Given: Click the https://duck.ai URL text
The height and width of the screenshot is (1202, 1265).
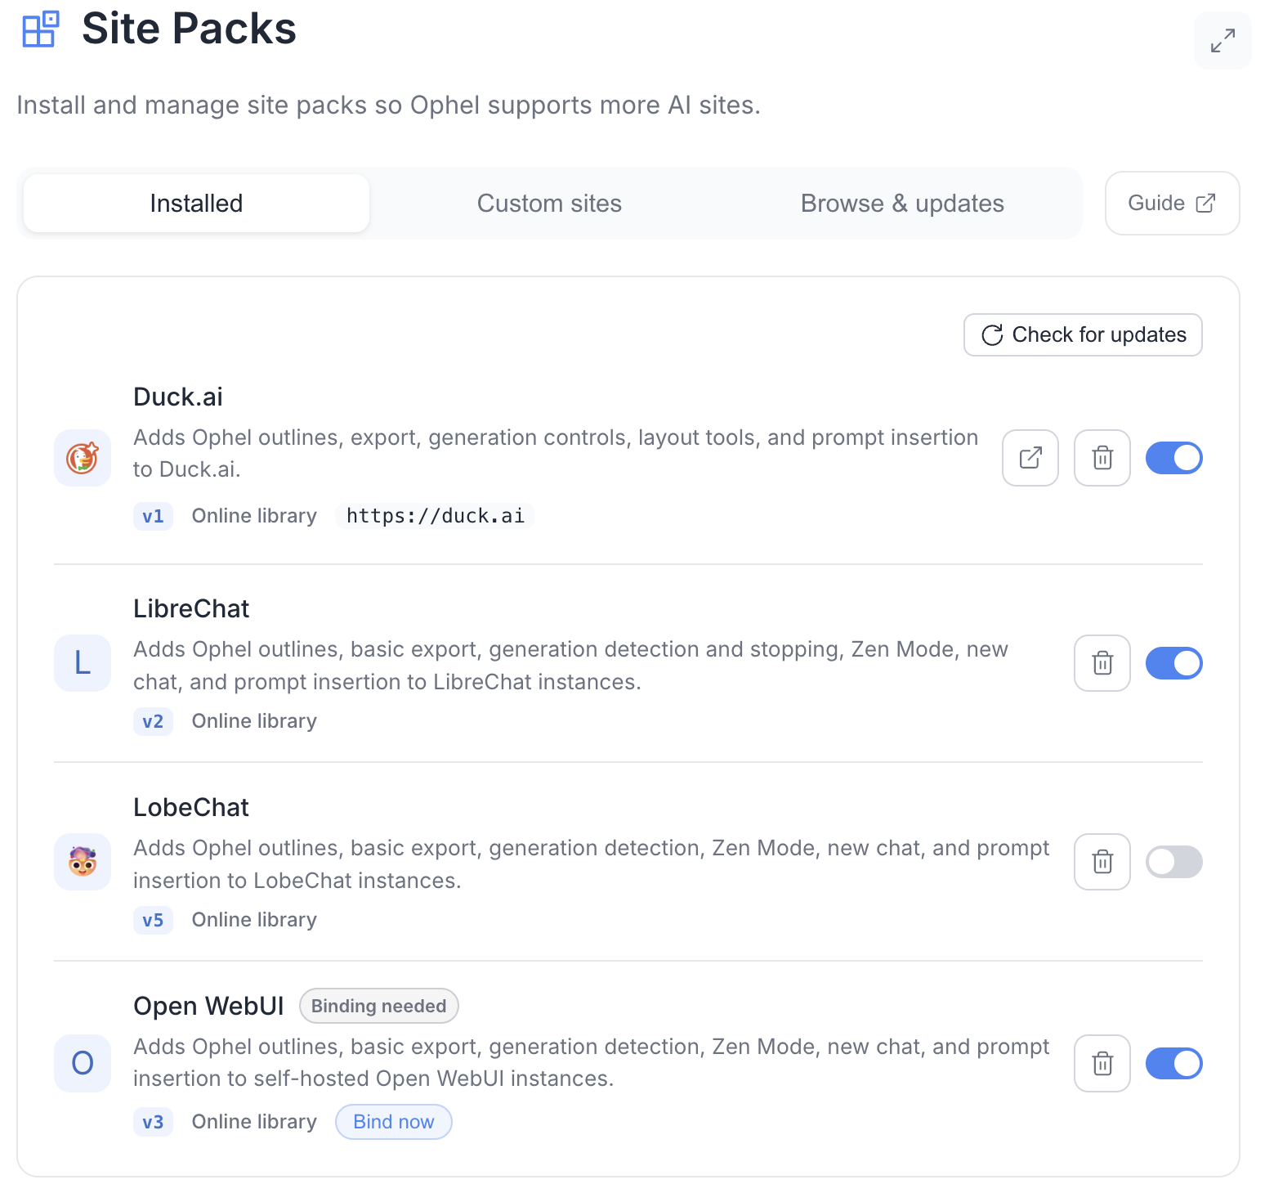Looking at the screenshot, I should (435, 516).
